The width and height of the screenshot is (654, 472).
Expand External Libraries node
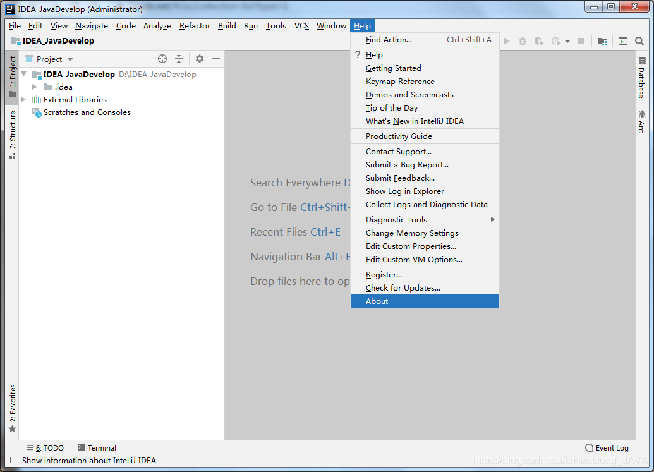tap(24, 100)
